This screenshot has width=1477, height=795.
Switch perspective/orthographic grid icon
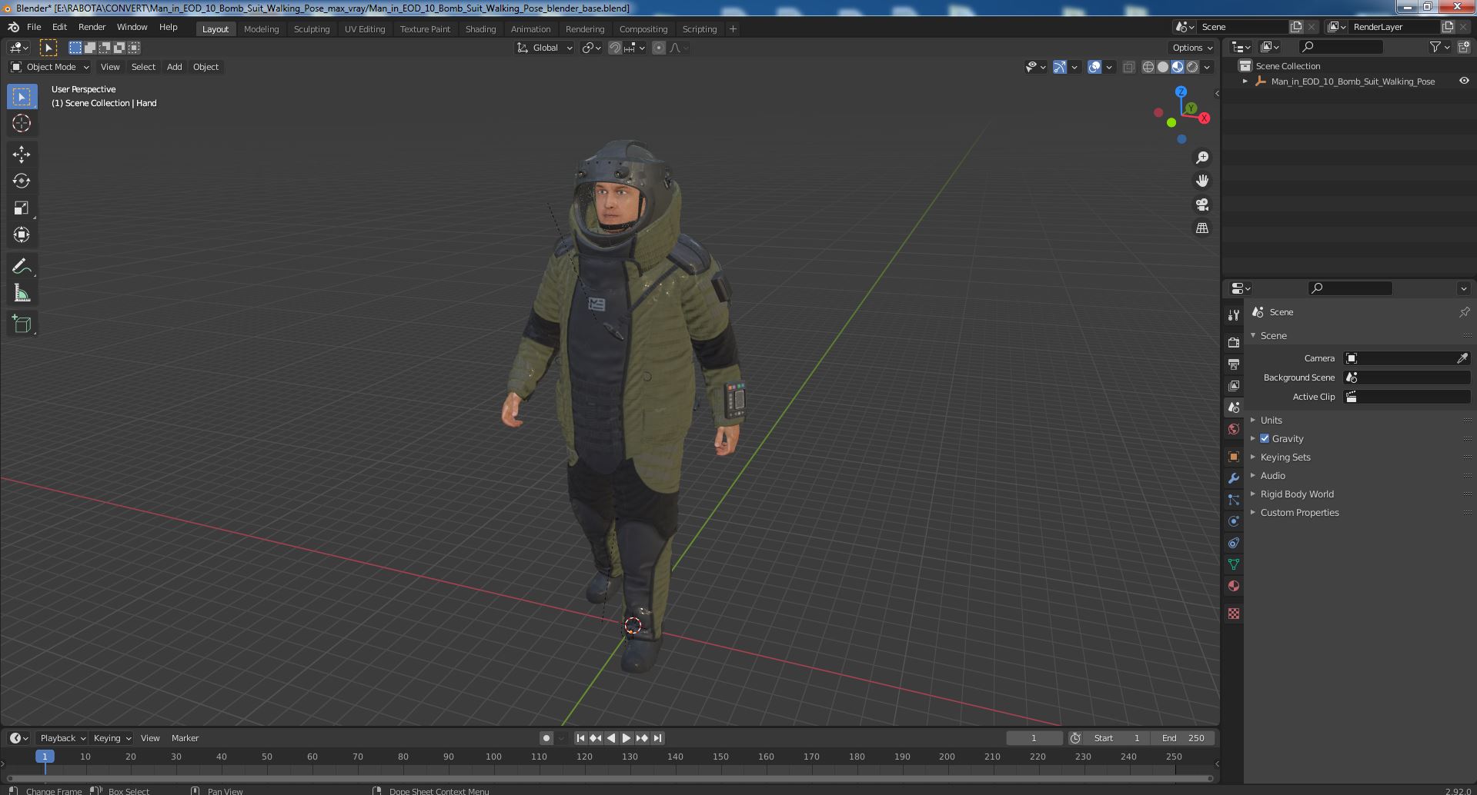[x=1201, y=228]
